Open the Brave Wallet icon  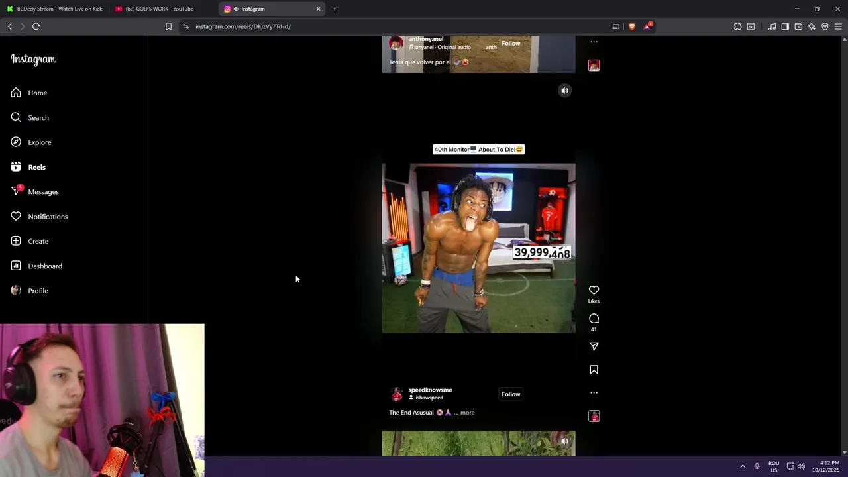coord(798,26)
